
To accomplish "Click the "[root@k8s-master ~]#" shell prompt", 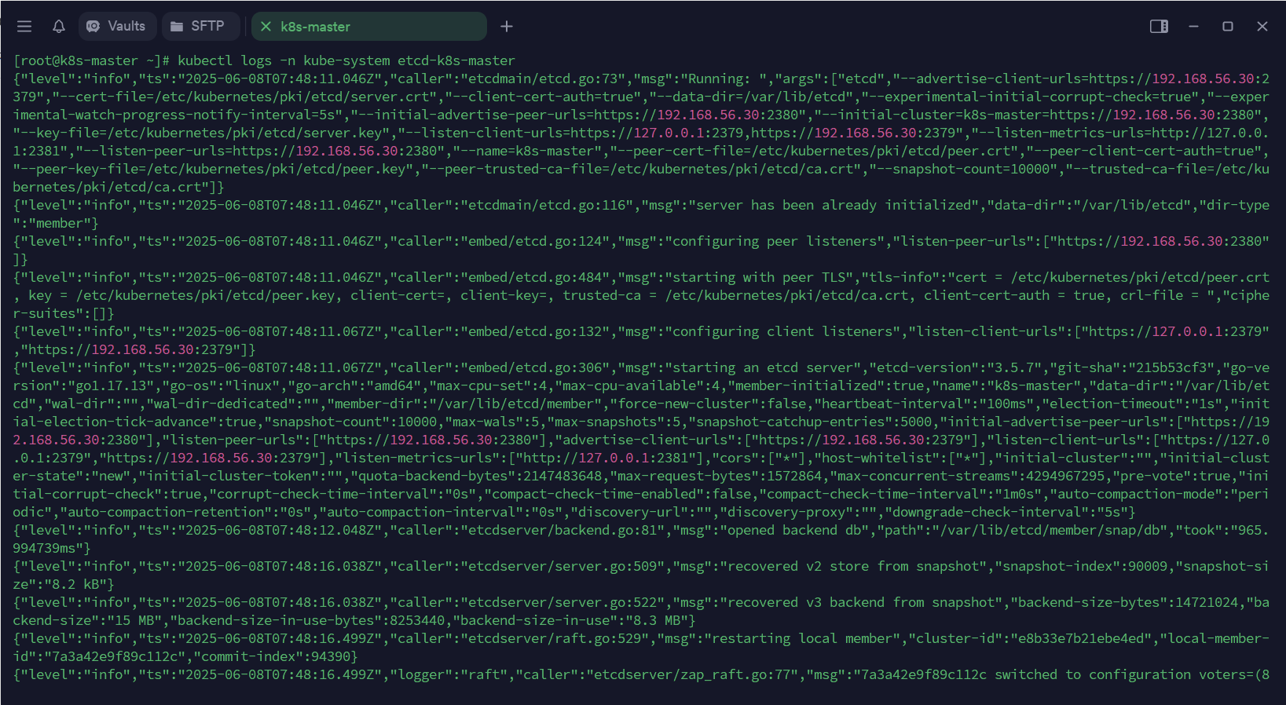I will [x=91, y=60].
